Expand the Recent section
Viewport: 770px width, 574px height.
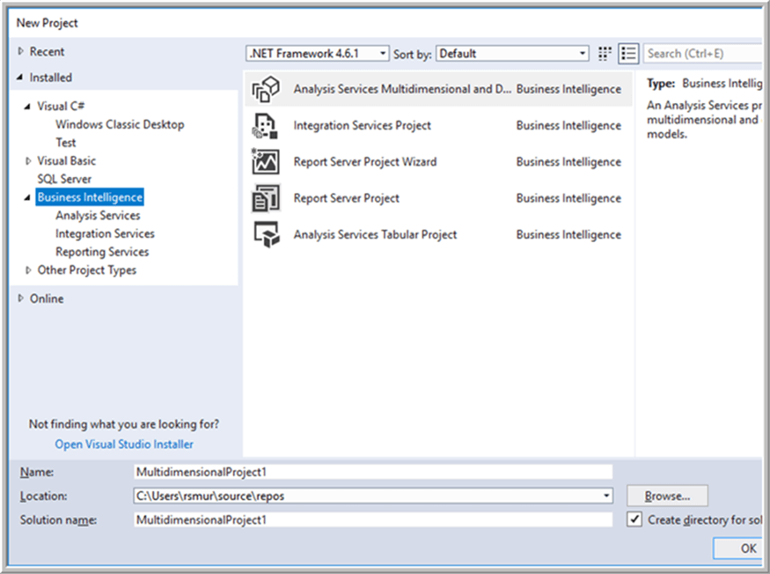tap(20, 51)
